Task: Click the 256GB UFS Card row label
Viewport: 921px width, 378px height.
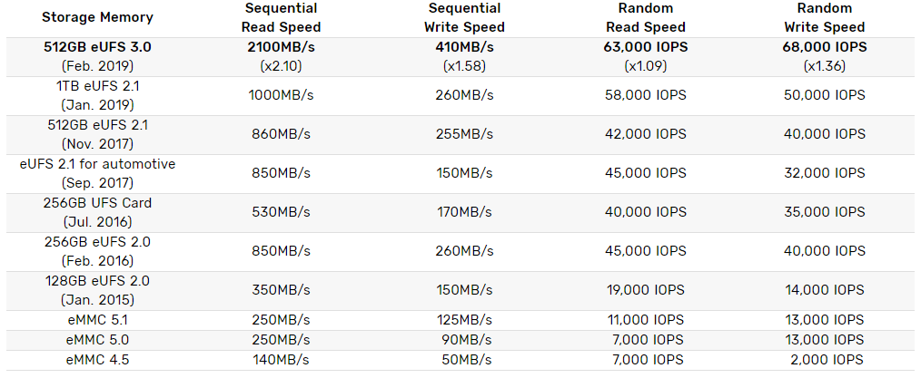Action: [x=97, y=212]
